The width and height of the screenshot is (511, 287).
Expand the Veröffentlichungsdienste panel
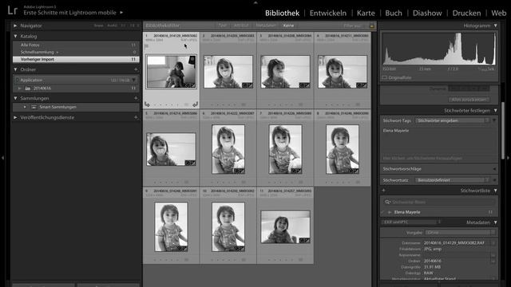[x=15, y=117]
